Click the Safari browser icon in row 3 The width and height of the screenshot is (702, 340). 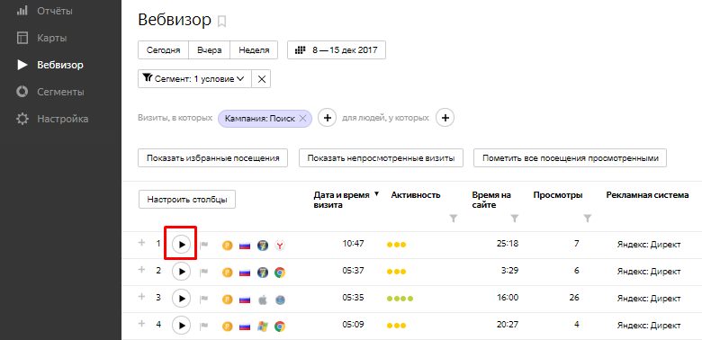pos(280,300)
